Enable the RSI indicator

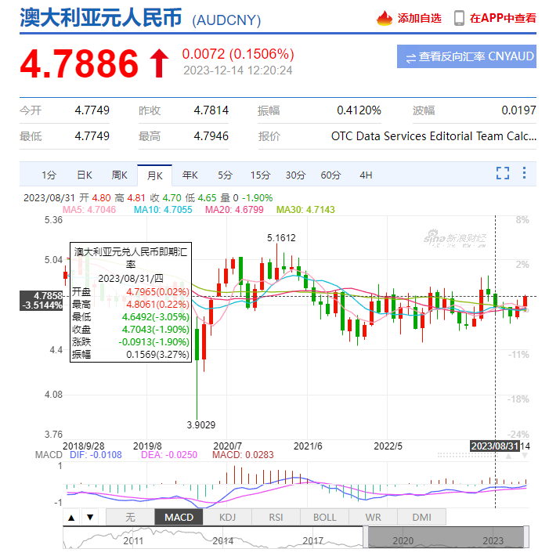[276, 517]
